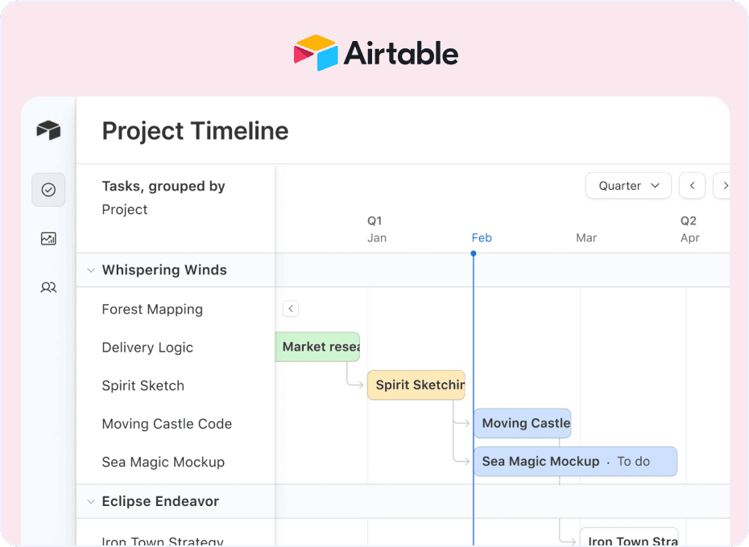The image size is (749, 547).
Task: Click the today marker dot under Feb
Action: [x=473, y=253]
